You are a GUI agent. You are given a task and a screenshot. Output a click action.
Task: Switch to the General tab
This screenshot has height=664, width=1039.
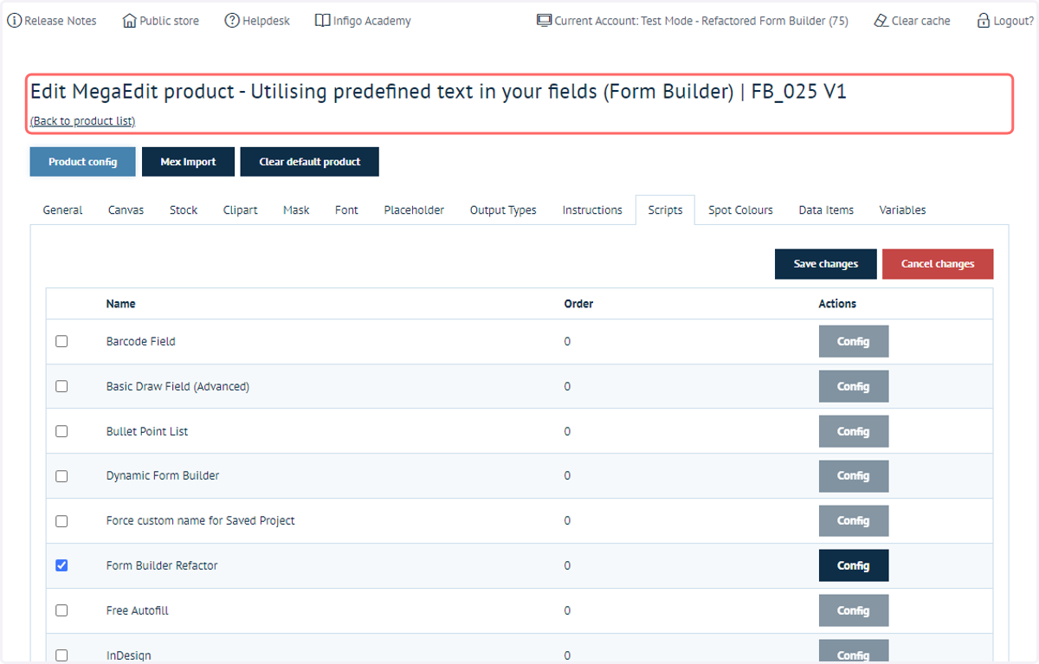click(63, 210)
